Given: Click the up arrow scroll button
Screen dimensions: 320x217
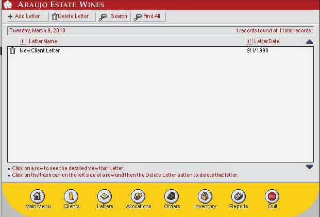Looking at the screenshot, I should 310,42.
